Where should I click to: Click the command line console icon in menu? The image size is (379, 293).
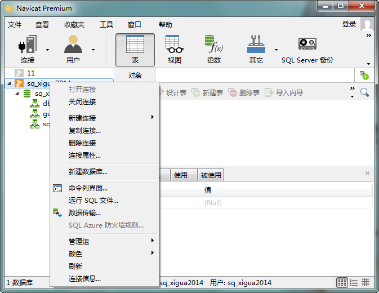tap(57, 188)
